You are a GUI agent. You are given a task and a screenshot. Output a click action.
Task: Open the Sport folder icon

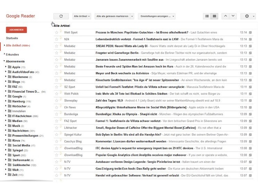(10, 155)
